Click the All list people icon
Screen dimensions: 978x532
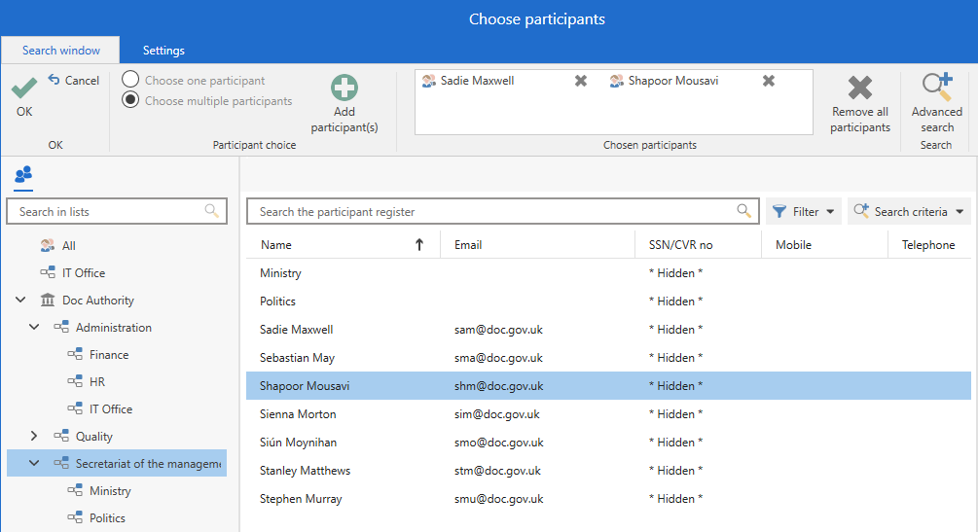tap(48, 246)
